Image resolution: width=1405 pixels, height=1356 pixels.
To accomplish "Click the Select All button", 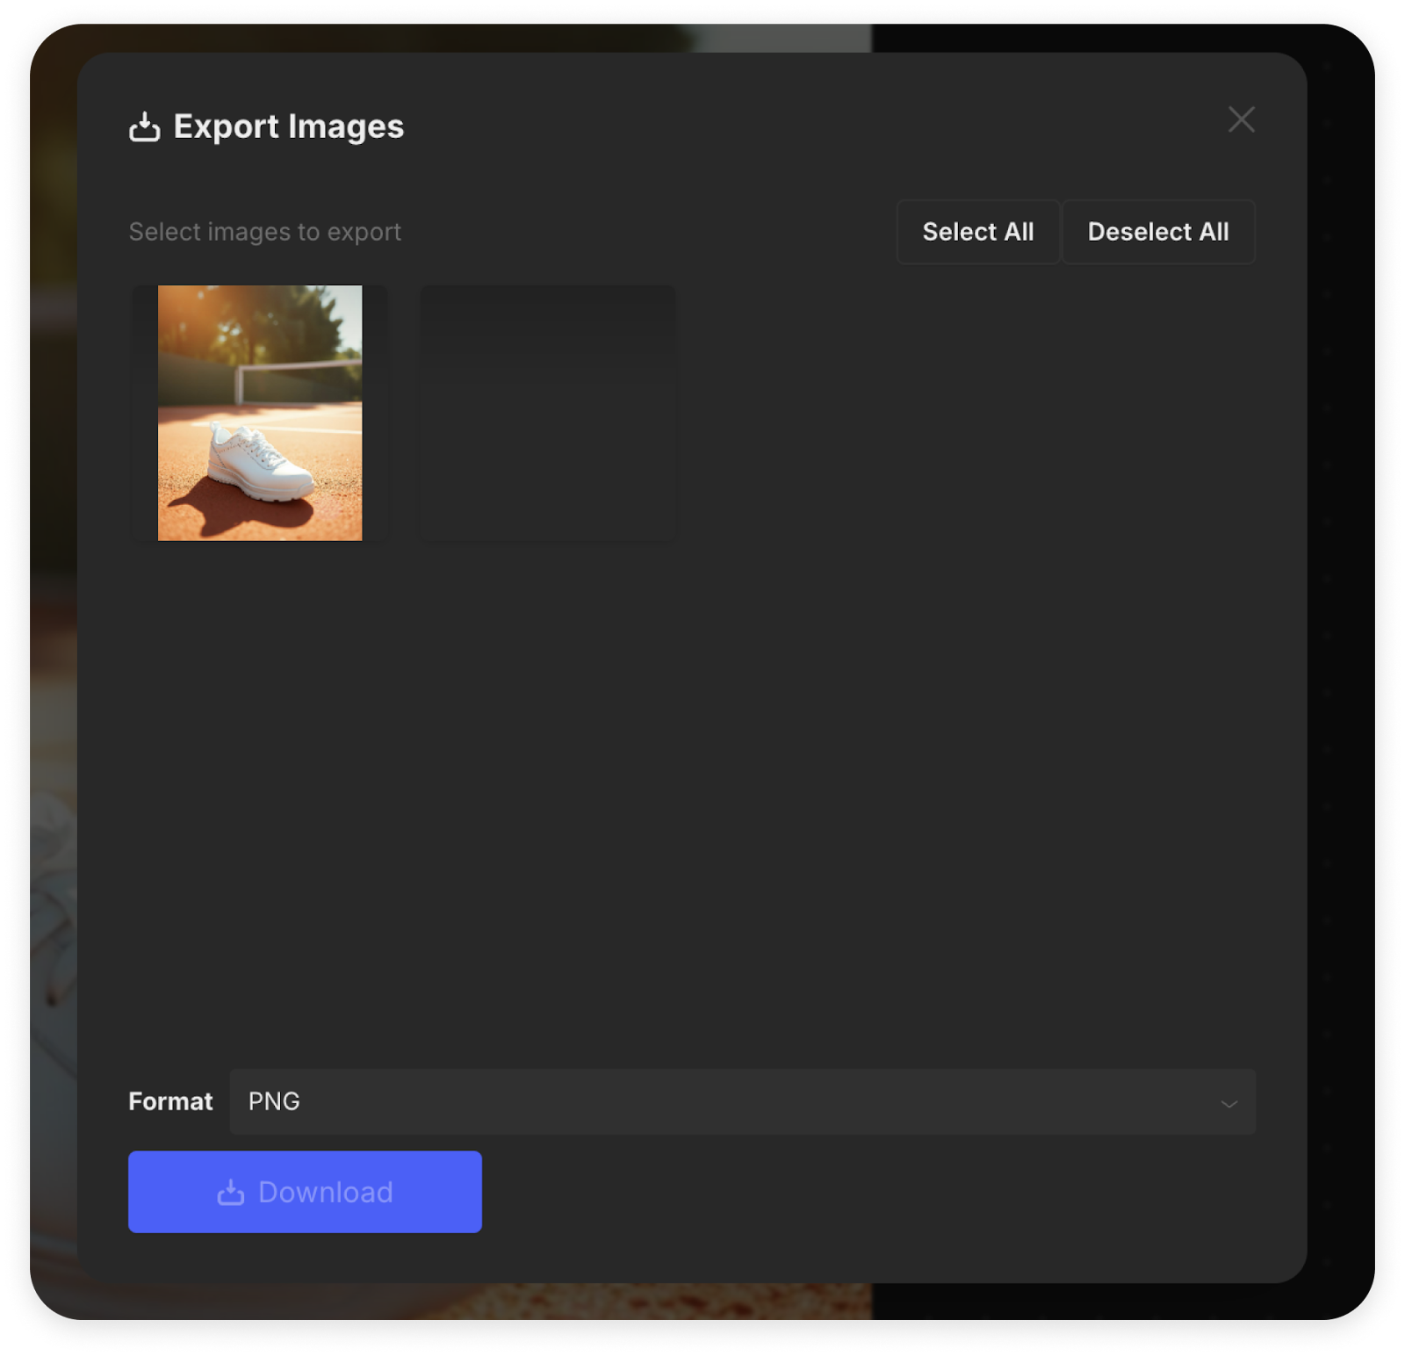I will click(x=977, y=232).
